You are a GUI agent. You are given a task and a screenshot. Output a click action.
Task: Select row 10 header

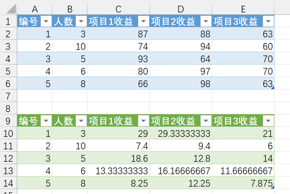pyautogui.click(x=8, y=133)
